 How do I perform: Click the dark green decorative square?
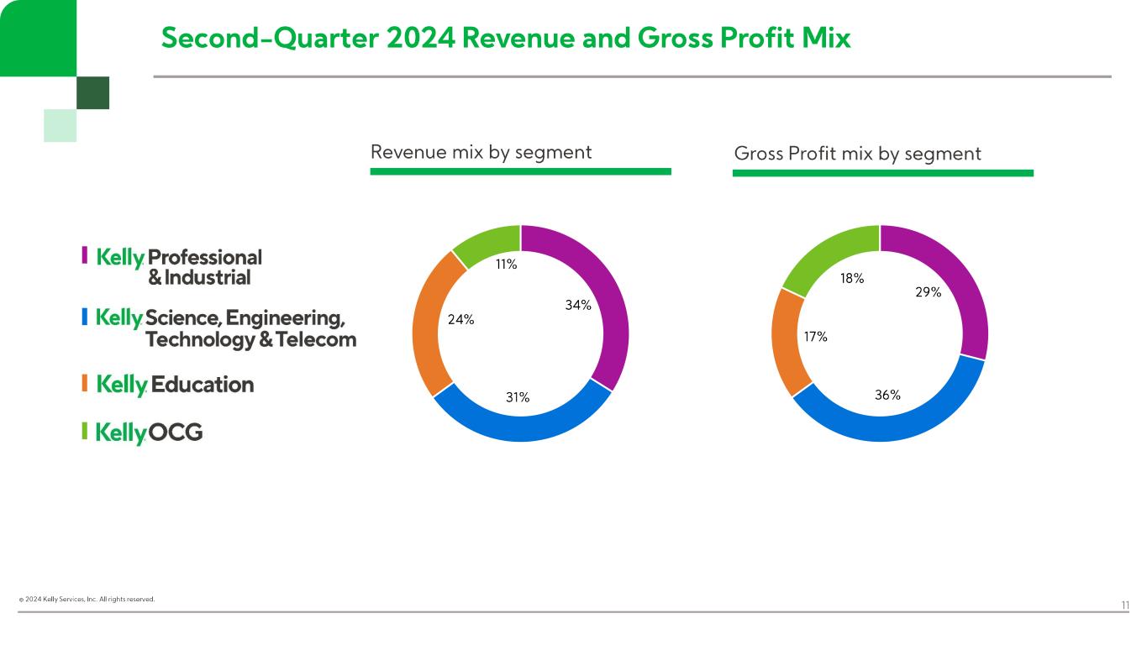(92, 92)
